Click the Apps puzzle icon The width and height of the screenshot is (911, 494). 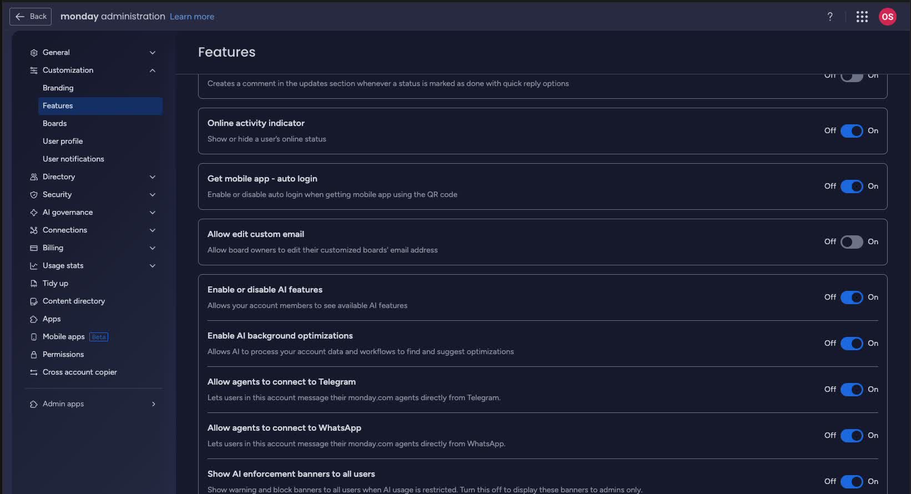34,319
